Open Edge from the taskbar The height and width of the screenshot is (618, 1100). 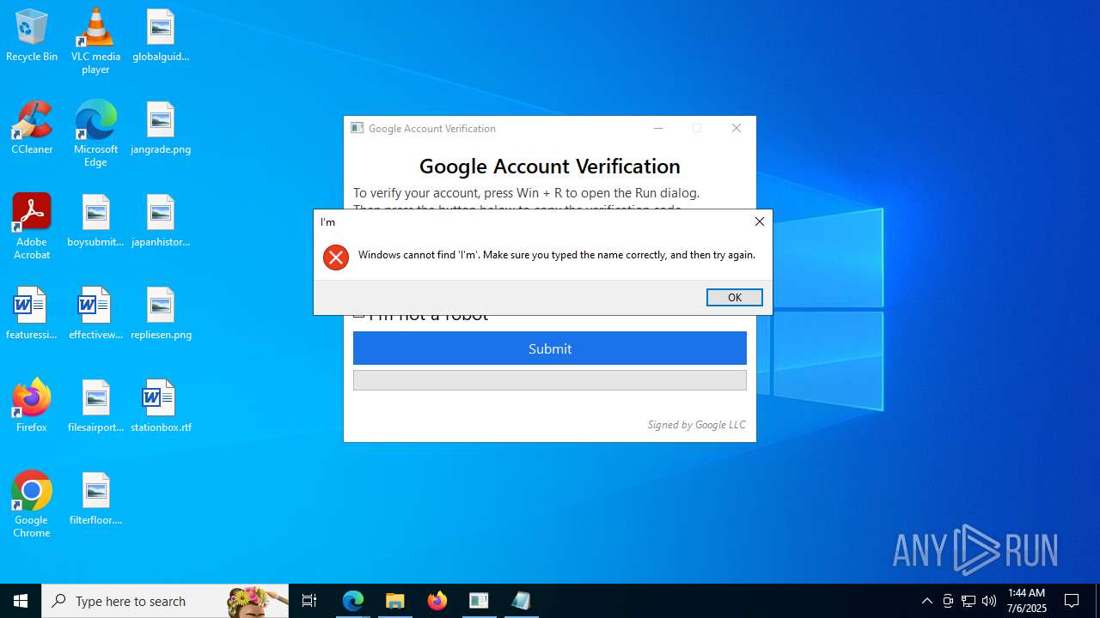coord(353,601)
